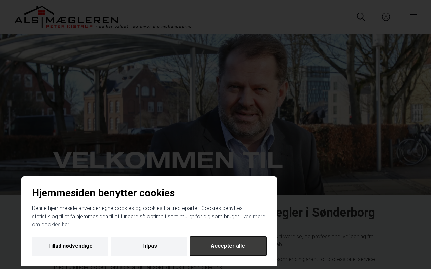Accept all cookies with Accepter alle
This screenshot has height=269, width=431.
pyautogui.click(x=228, y=246)
